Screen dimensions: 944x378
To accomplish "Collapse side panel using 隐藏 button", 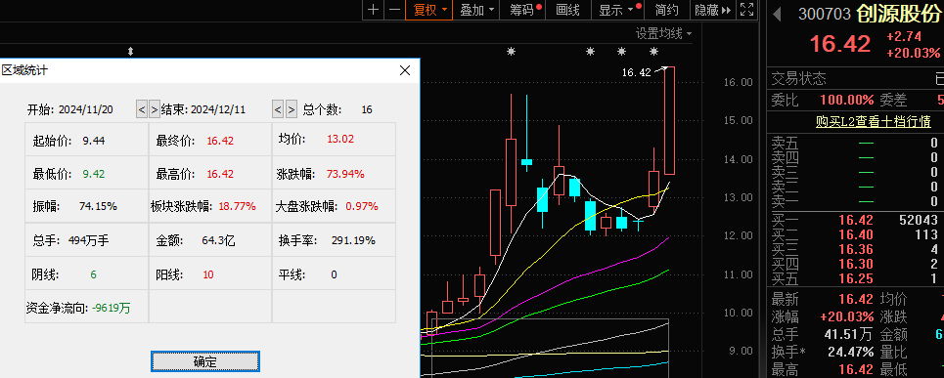I will point(712,10).
